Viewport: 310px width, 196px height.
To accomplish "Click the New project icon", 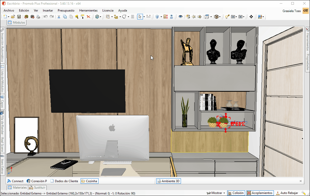I will coord(6,17).
